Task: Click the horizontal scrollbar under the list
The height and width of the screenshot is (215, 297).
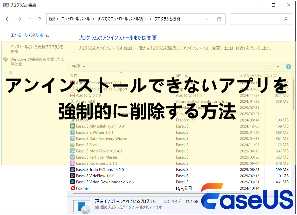Action: coord(161,194)
